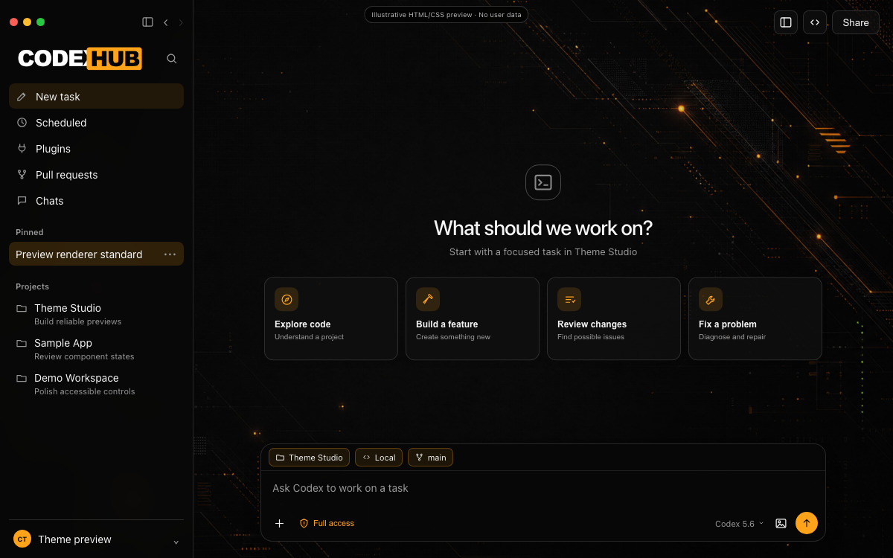The height and width of the screenshot is (558, 893).
Task: Open the Plugins section
Action: (96, 149)
